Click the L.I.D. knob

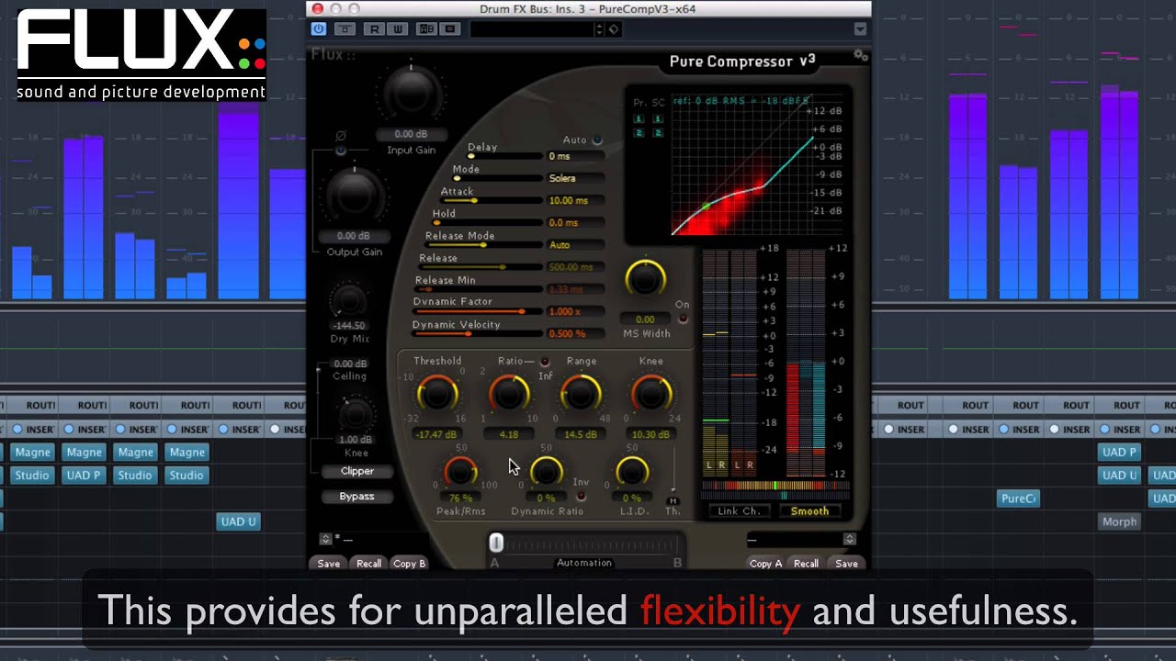pyautogui.click(x=631, y=472)
